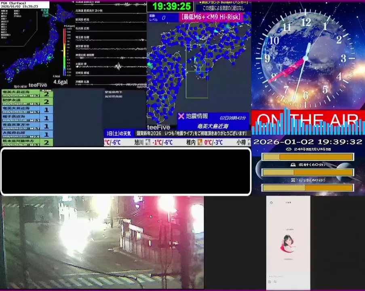
Task: Click the weather icon next to 旭川
Action: 148,142
